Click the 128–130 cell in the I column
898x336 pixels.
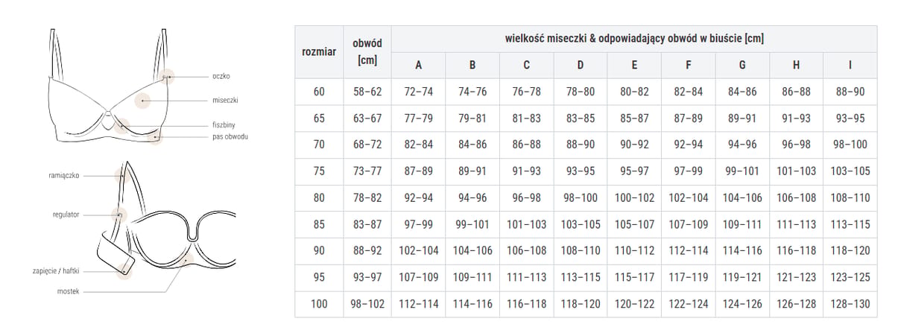click(850, 304)
